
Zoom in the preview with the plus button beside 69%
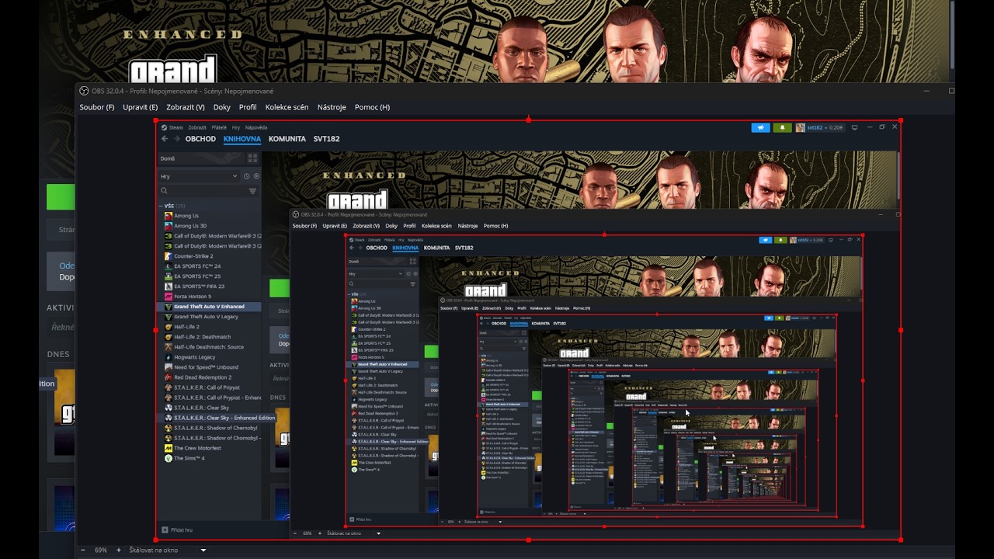pos(118,550)
